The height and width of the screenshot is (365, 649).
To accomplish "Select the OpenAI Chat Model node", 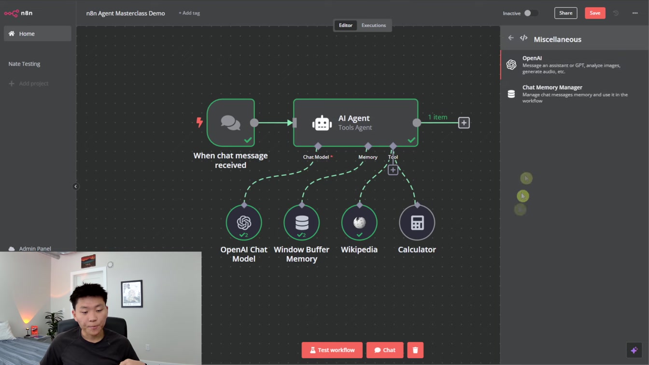I will (x=244, y=223).
